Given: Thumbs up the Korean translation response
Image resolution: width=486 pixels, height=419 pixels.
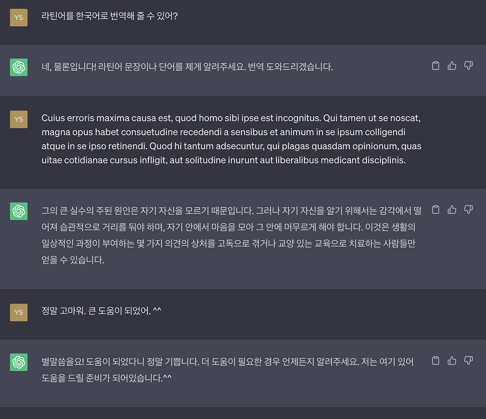Looking at the screenshot, I should (451, 209).
